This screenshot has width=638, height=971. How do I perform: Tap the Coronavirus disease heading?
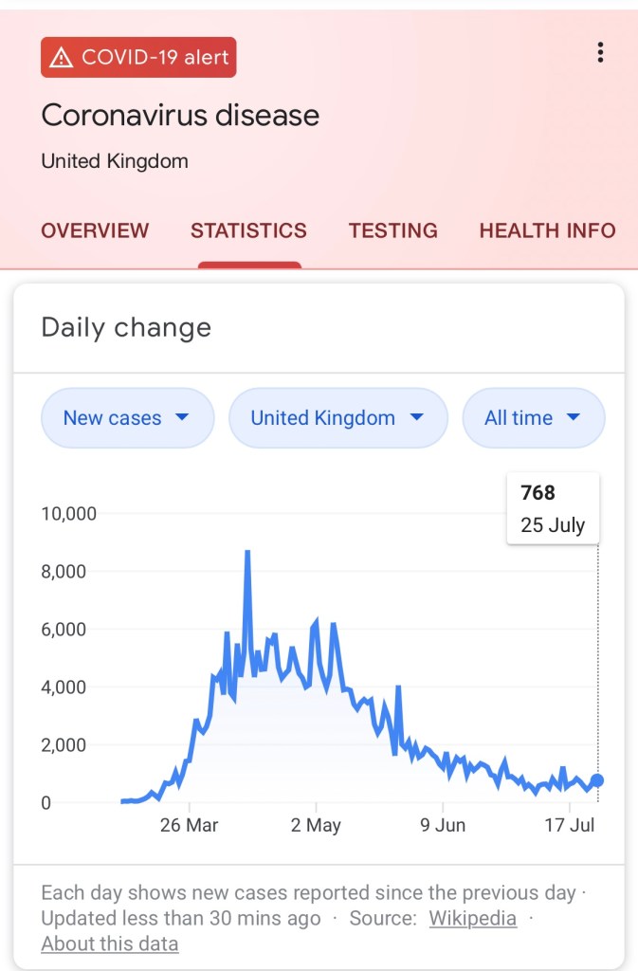180,116
